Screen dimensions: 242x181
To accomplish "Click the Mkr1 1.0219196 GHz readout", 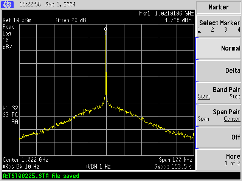I will point(166,14).
